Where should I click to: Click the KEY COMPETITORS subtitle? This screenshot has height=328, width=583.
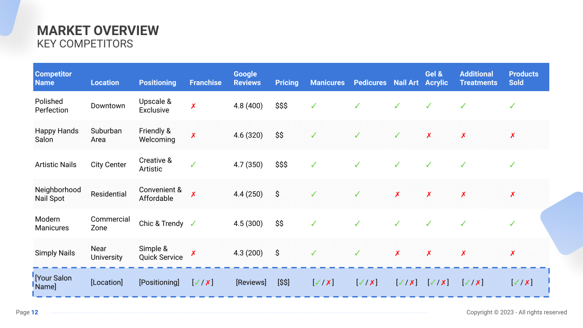click(x=85, y=44)
